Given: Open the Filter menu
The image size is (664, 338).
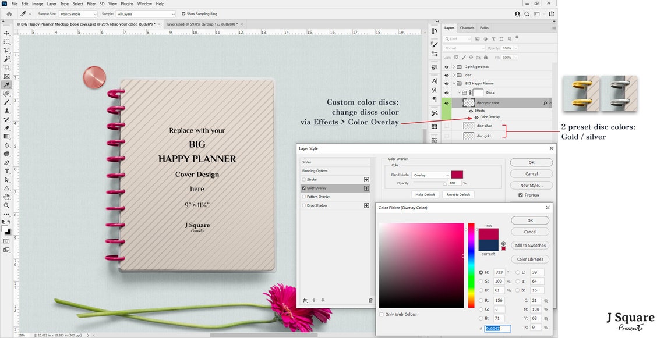Looking at the screenshot, I should [x=91, y=4].
